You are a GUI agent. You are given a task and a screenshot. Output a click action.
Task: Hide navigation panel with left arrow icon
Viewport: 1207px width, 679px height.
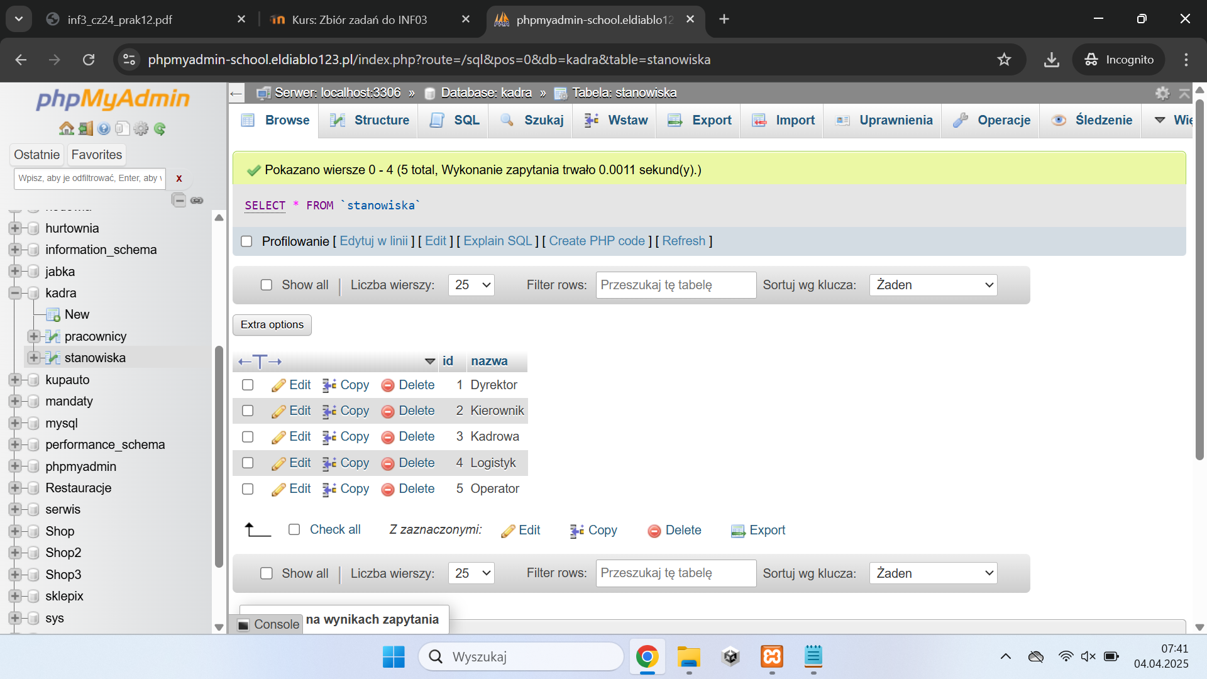point(236,93)
